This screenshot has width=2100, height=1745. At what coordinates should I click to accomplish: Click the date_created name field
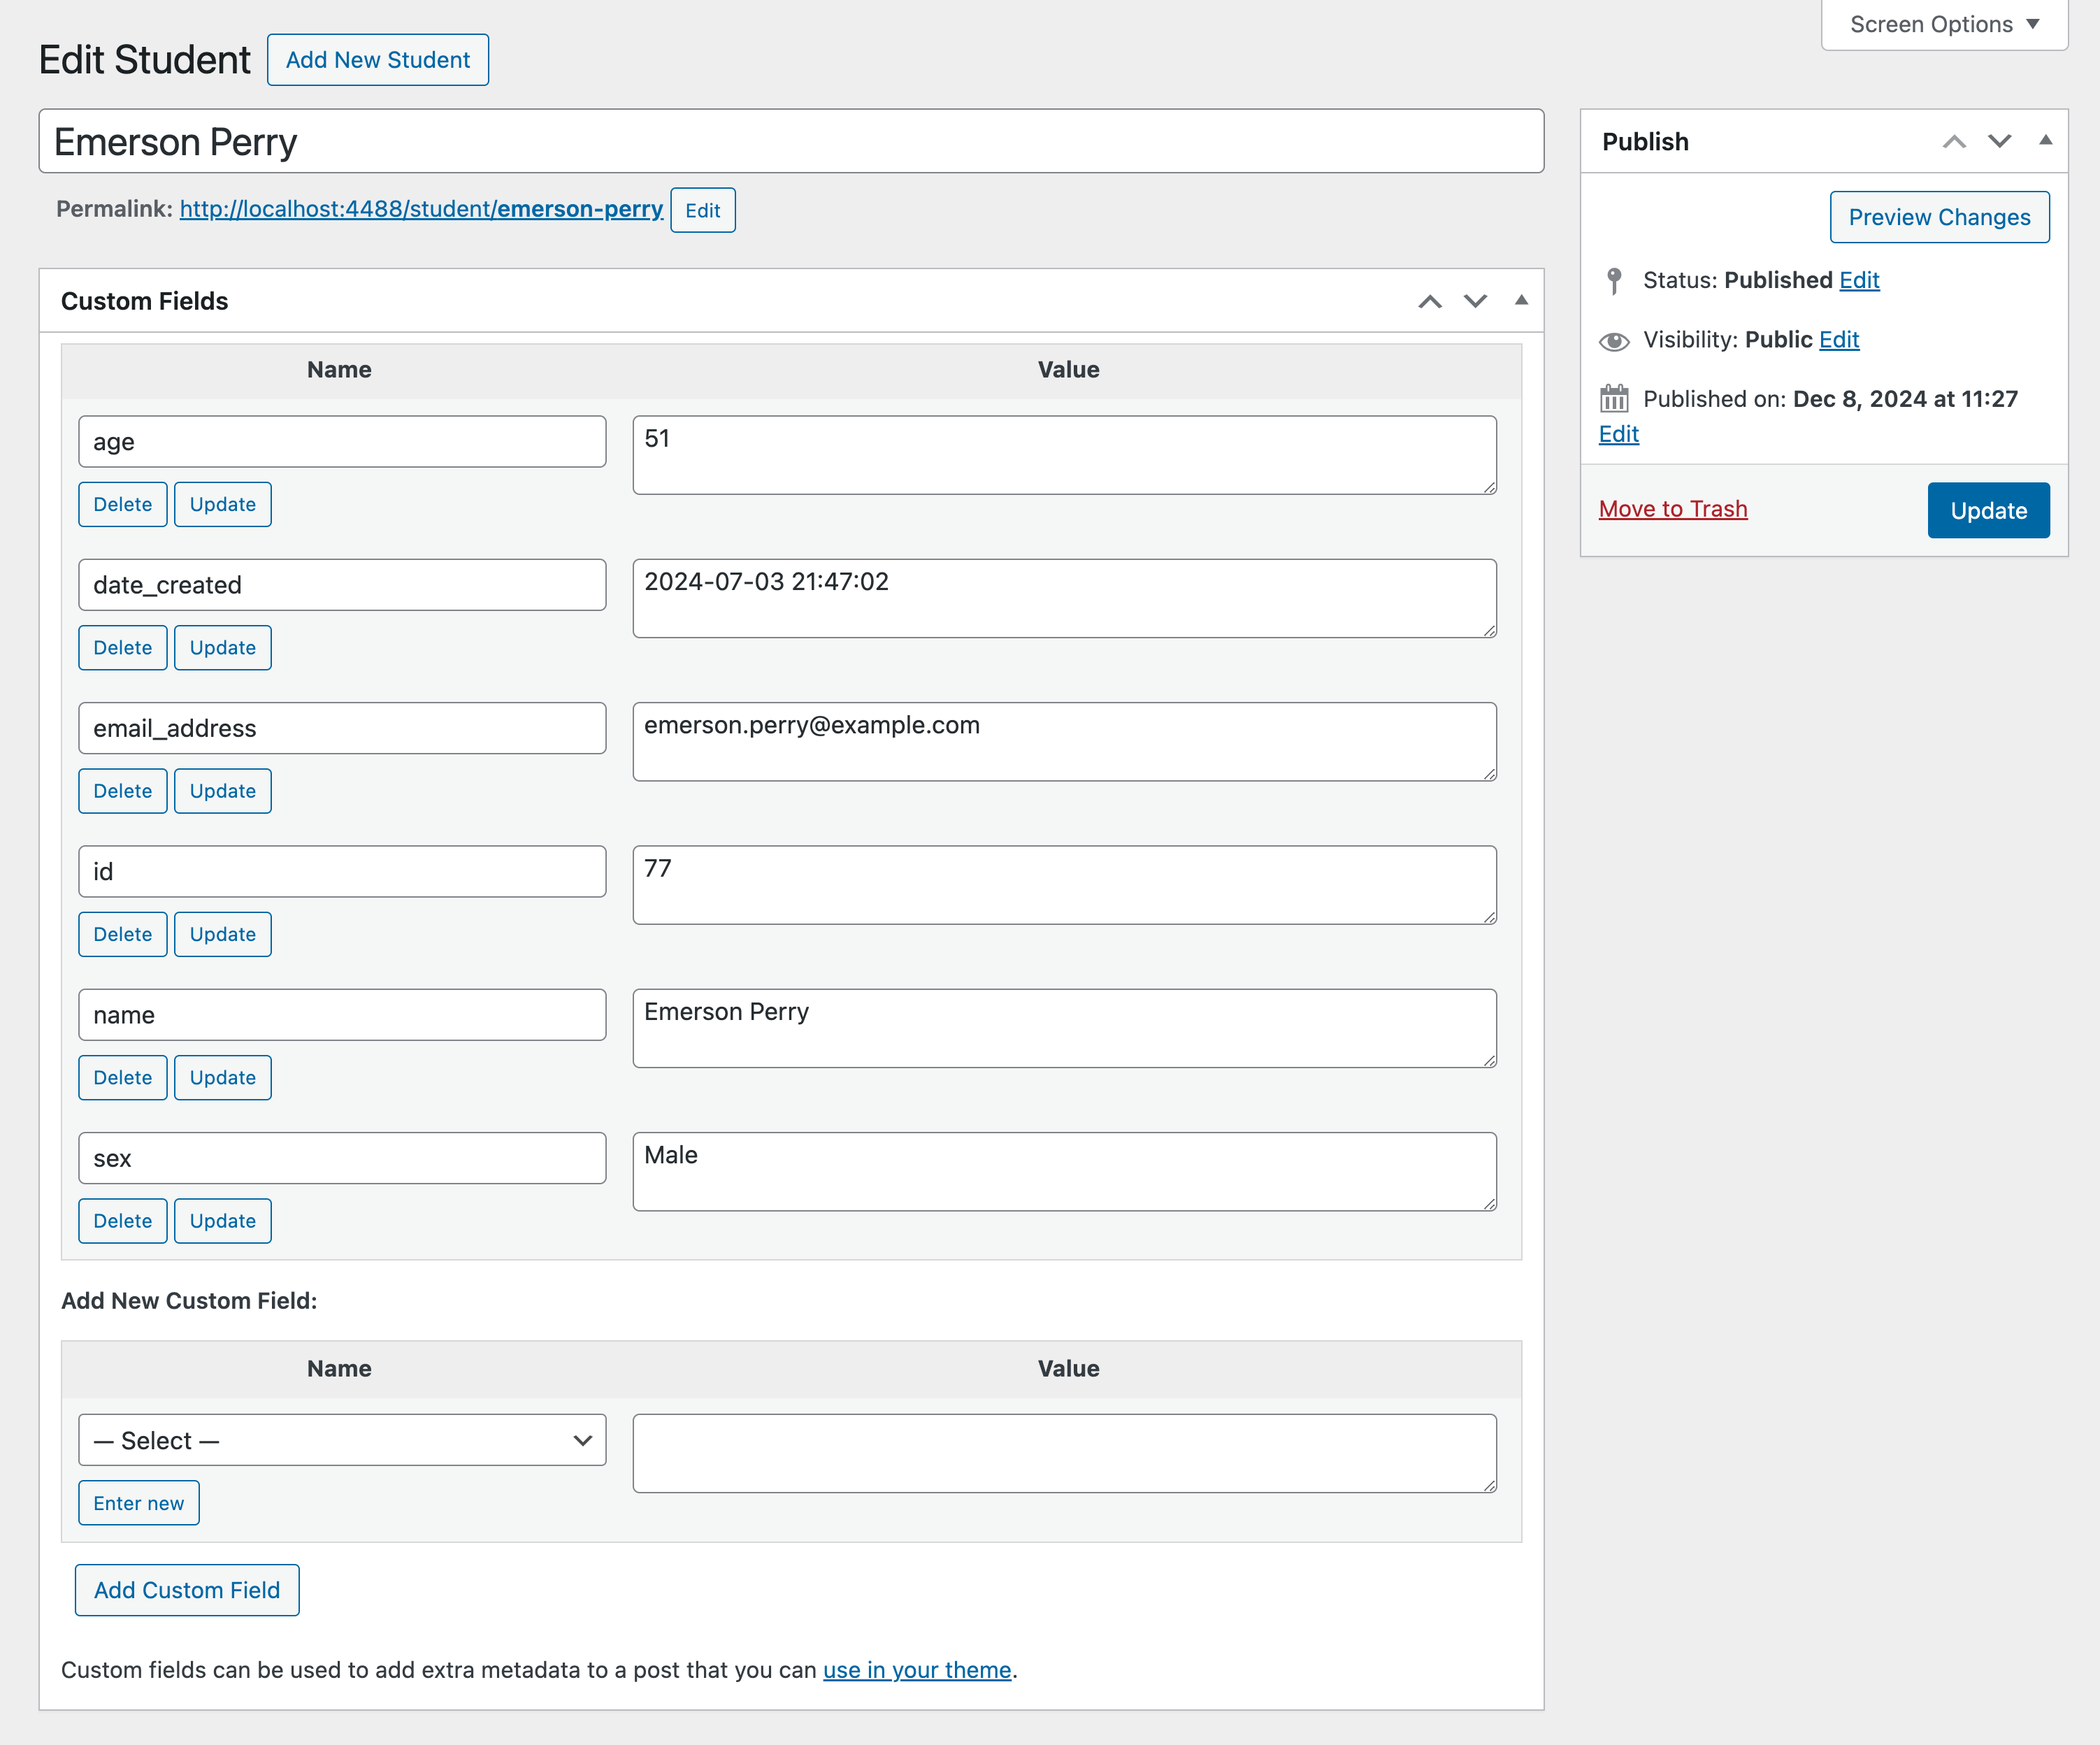(342, 585)
